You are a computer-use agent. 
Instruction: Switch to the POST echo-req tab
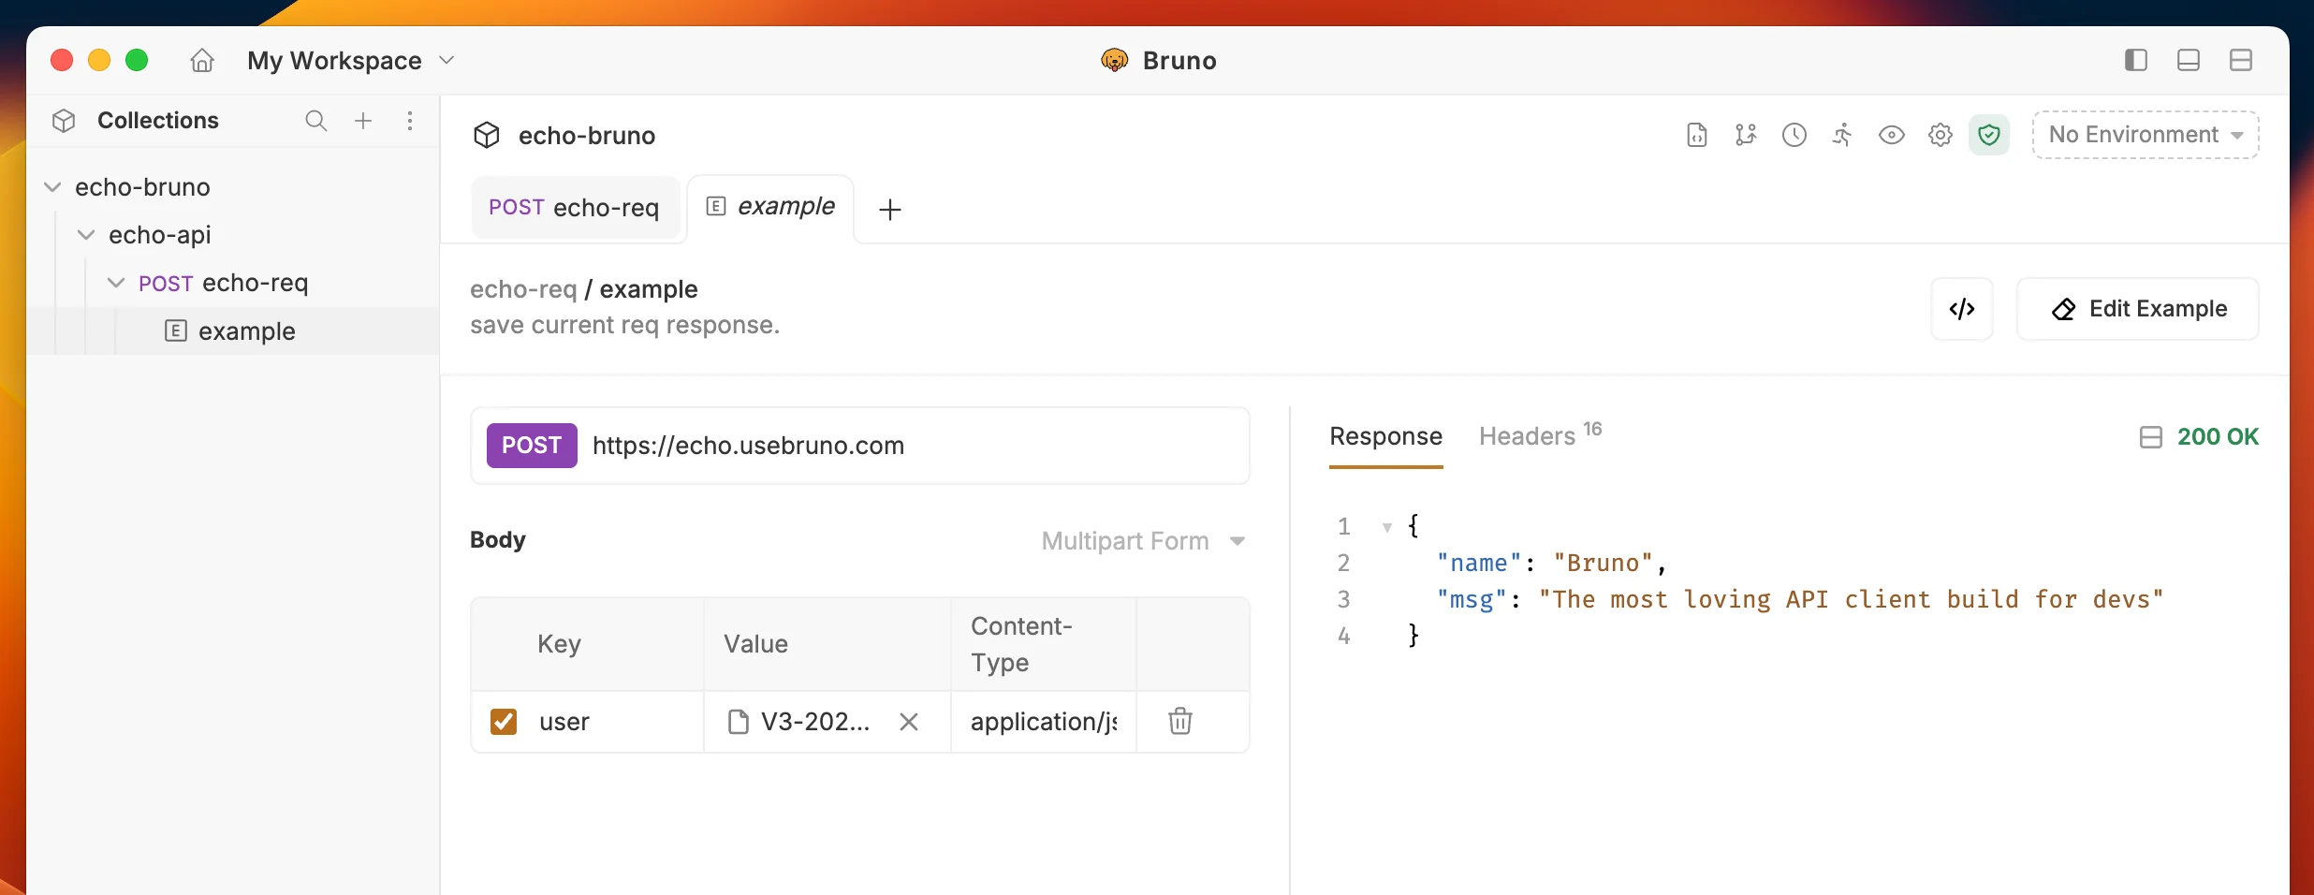tap(575, 208)
